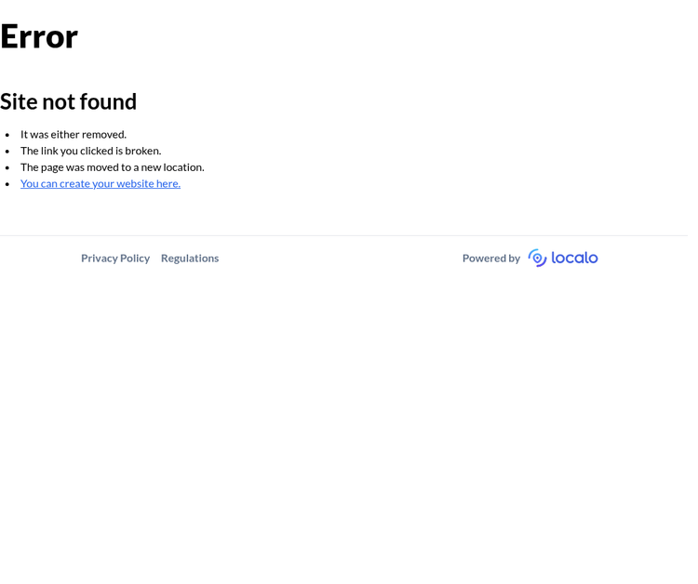Open the Regulations footer link
Screen dimensions: 698x584
(190, 259)
